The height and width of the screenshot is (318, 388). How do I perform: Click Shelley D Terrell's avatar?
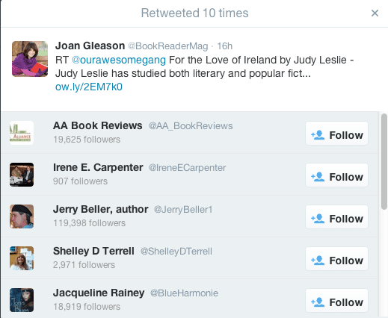tap(22, 258)
